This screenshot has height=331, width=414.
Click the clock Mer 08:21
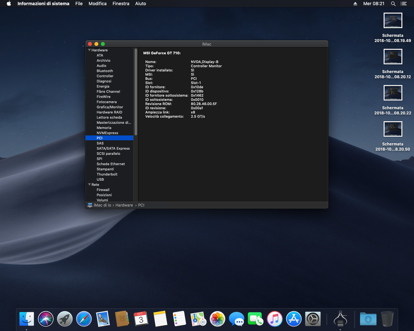(373, 4)
